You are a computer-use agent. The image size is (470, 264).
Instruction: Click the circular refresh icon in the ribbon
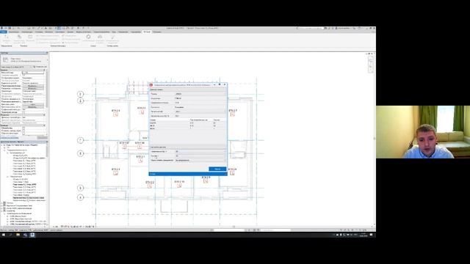[x=88, y=37]
